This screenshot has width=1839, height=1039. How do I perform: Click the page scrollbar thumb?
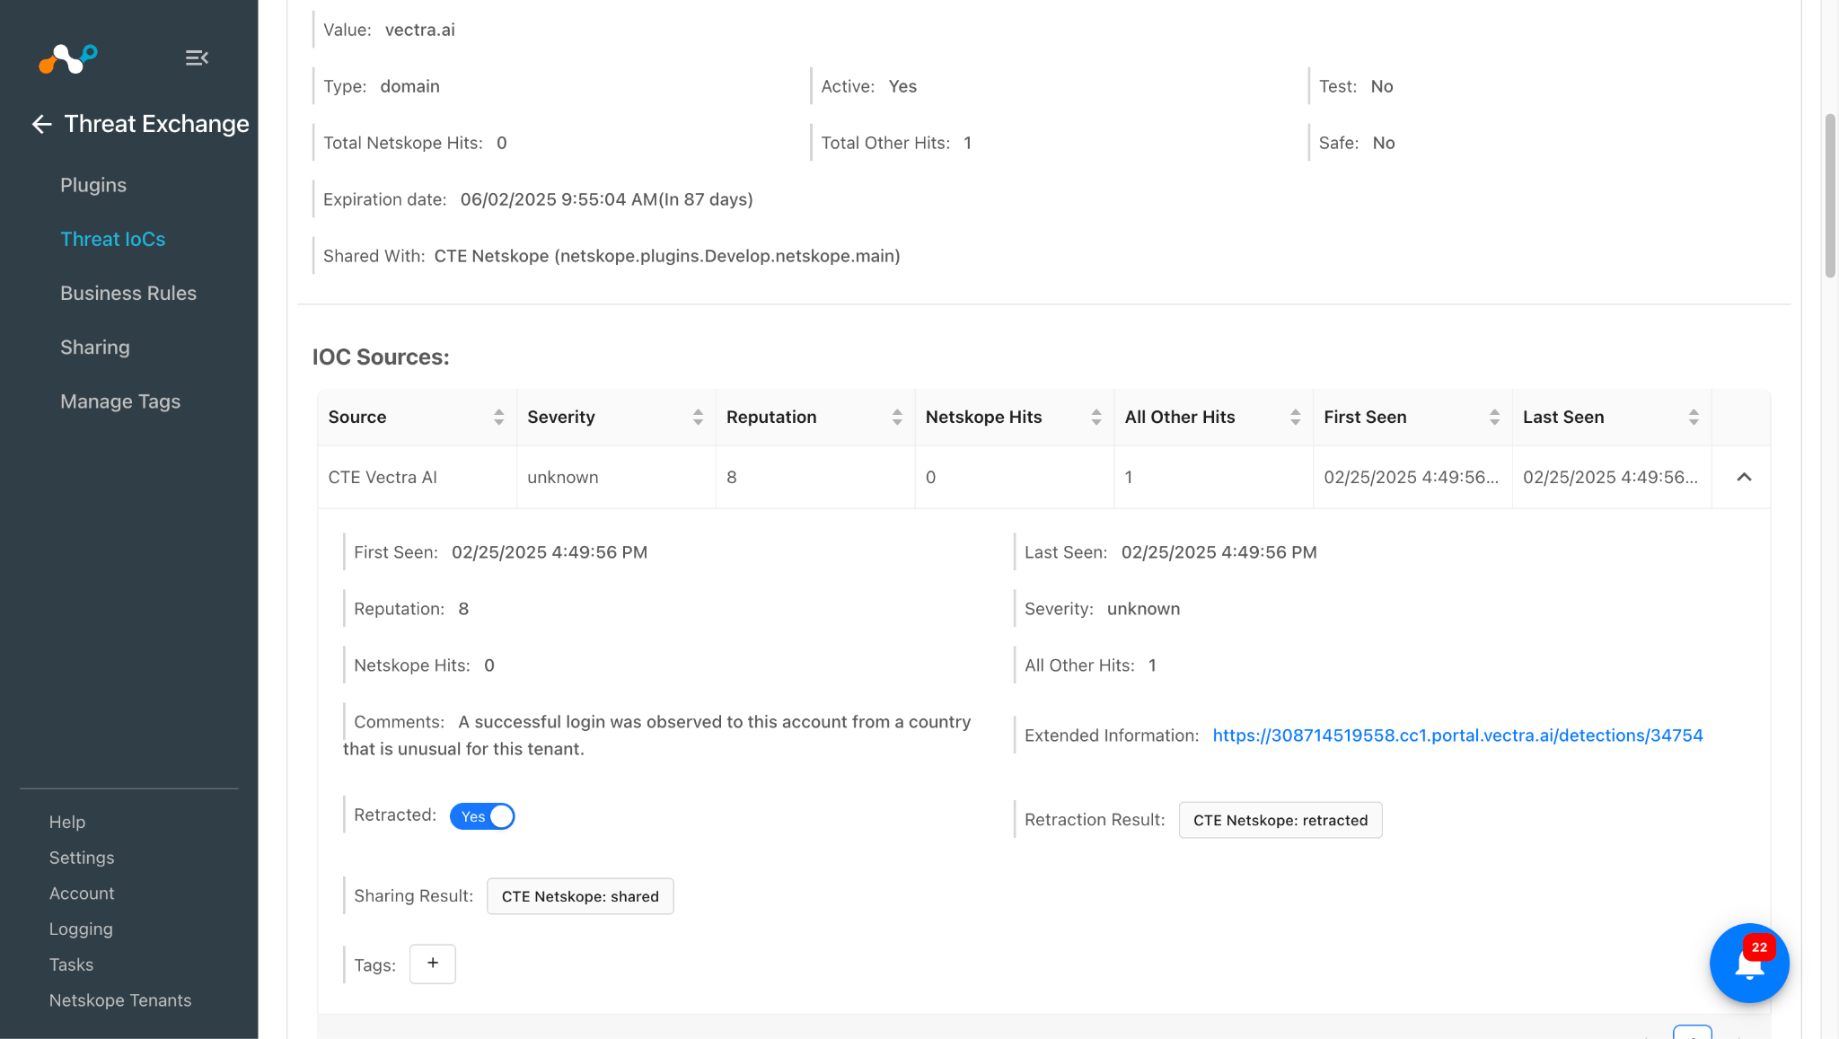coord(1830,196)
